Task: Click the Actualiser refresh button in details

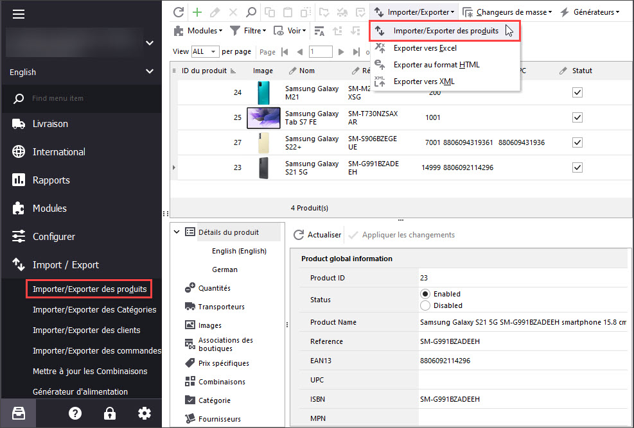Action: click(x=317, y=235)
